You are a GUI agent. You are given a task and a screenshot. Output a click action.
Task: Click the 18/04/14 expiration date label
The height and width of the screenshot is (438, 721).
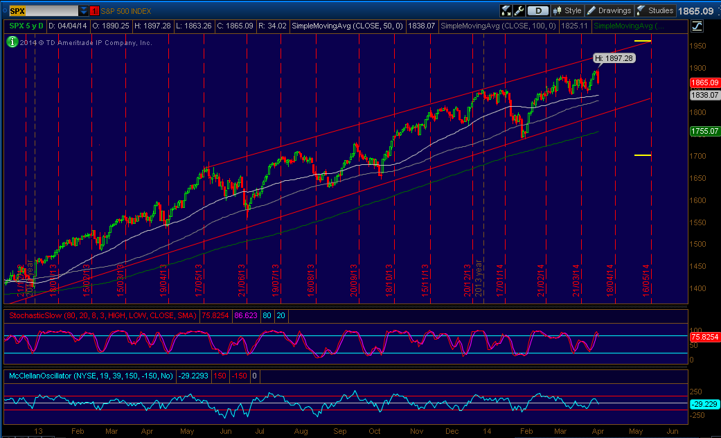click(x=609, y=280)
